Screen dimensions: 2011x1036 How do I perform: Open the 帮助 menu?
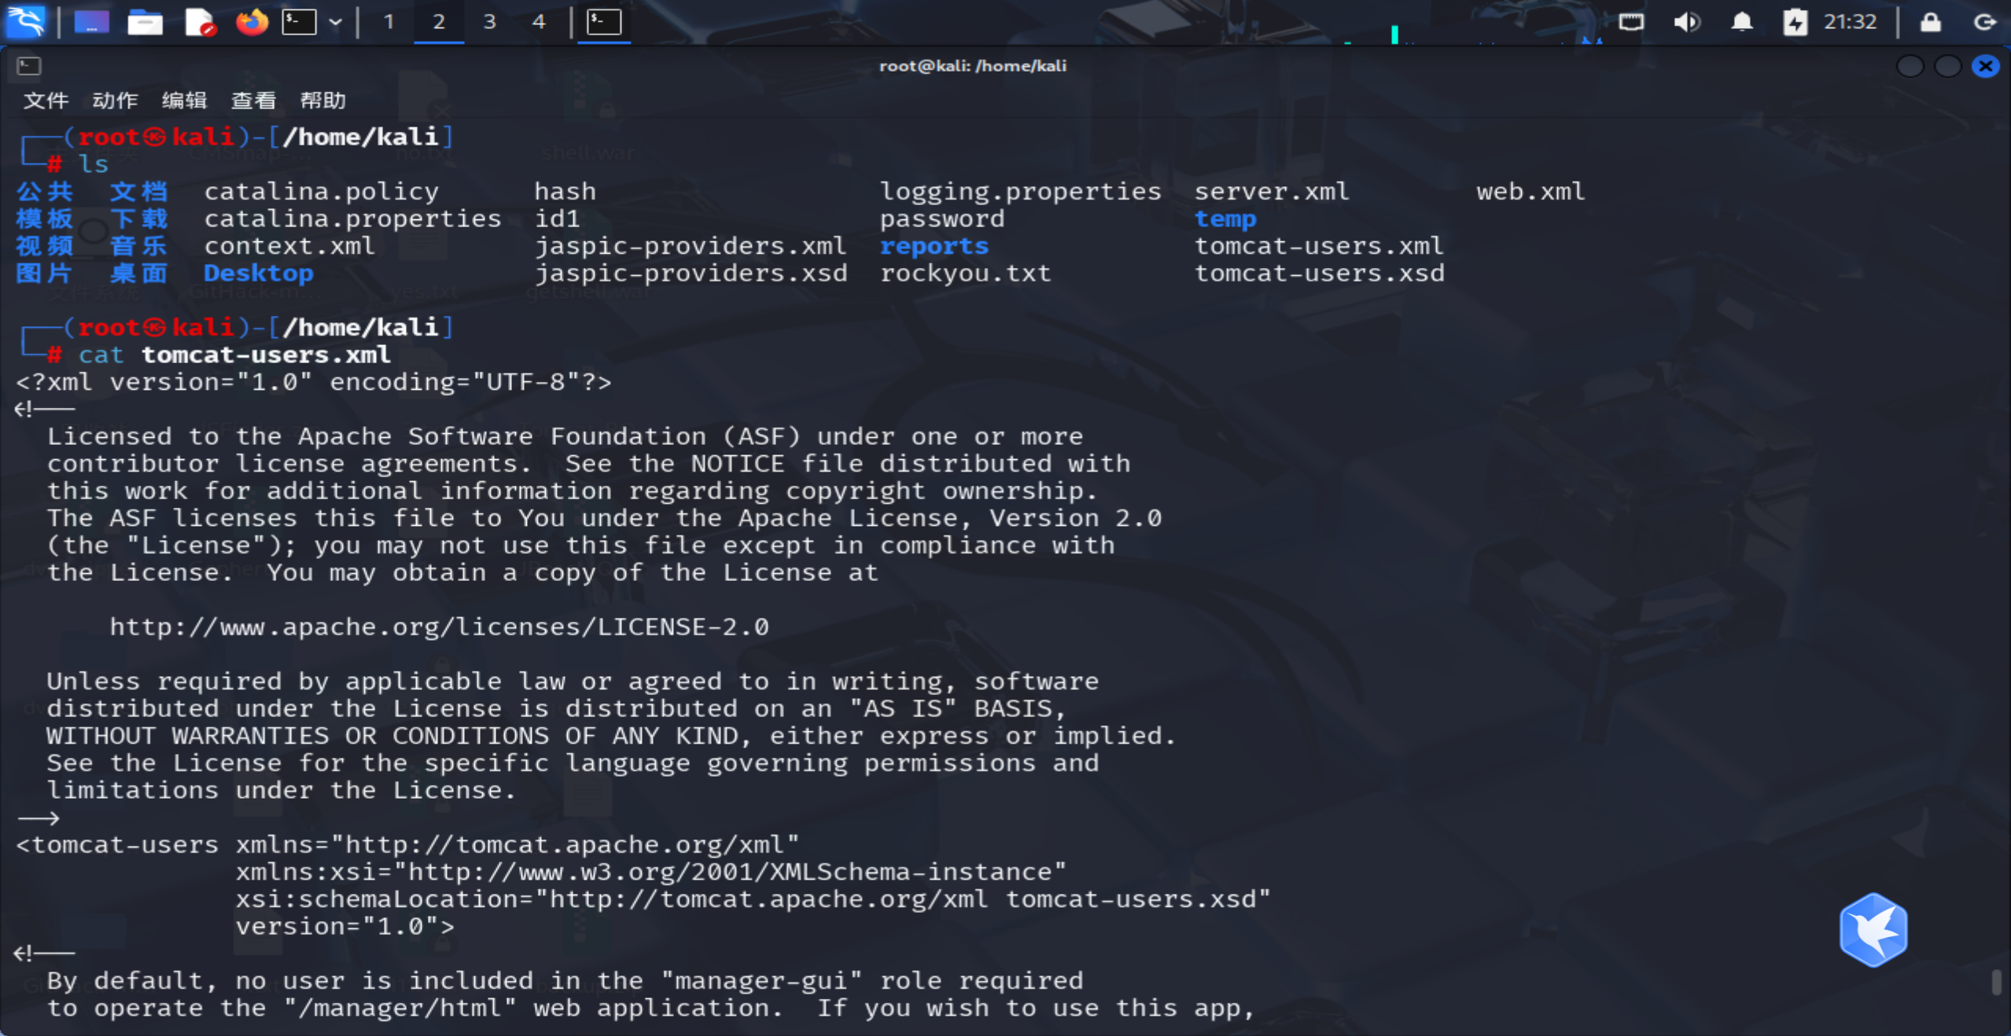click(x=322, y=101)
